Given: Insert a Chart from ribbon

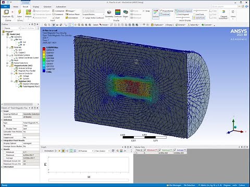Looking at the screenshot, I should click(x=56, y=18).
